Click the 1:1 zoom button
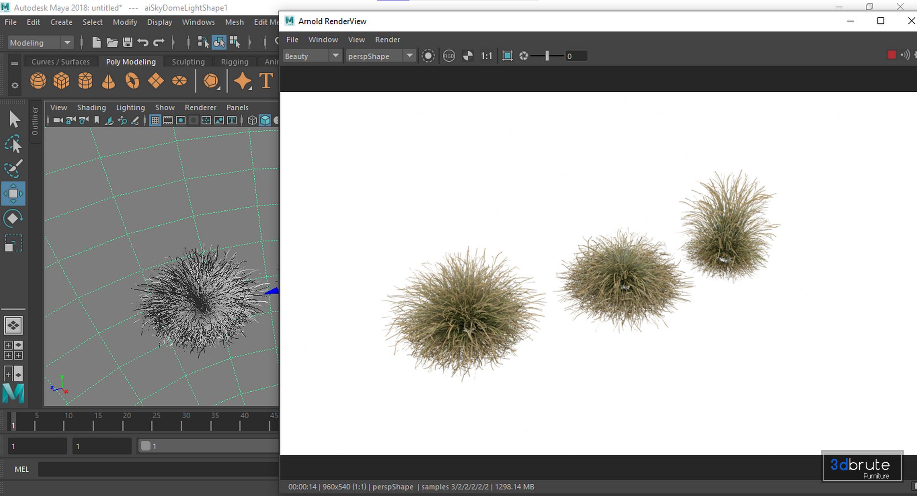This screenshot has width=917, height=496. [486, 56]
